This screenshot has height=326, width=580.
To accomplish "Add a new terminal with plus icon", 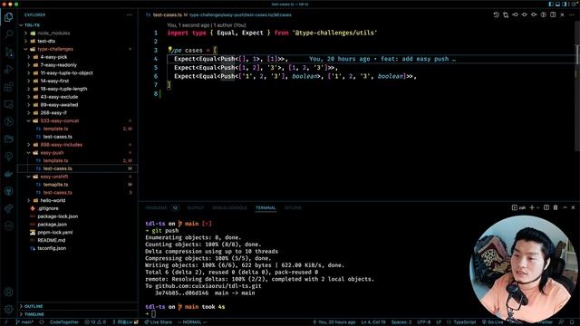I will [x=532, y=207].
